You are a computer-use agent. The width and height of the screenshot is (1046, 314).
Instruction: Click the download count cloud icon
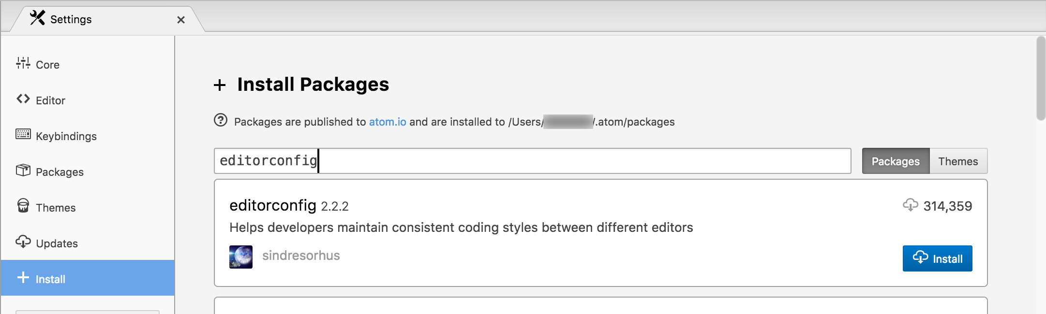tap(911, 205)
